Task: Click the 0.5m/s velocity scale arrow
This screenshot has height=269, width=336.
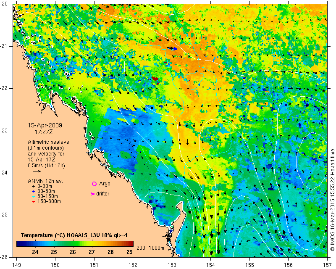Action: pos(37,171)
